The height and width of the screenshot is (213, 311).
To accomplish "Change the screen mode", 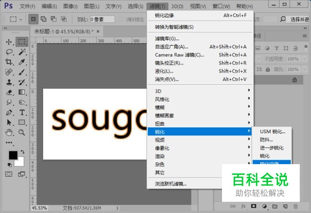I will [22, 174].
